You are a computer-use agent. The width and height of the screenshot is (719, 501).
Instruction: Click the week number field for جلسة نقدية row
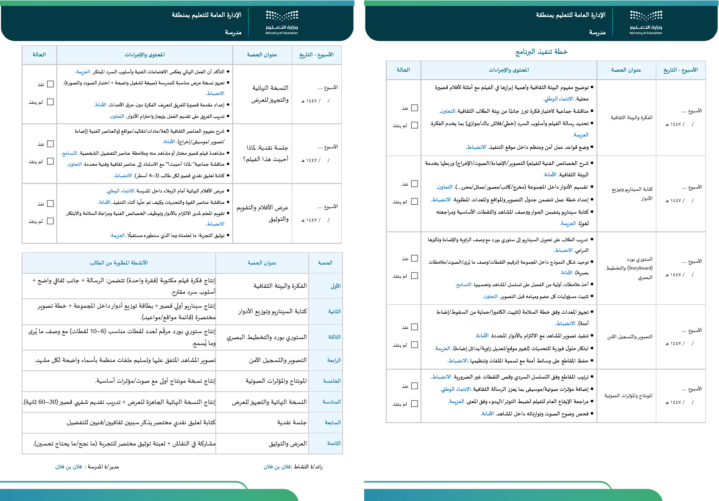click(x=327, y=147)
